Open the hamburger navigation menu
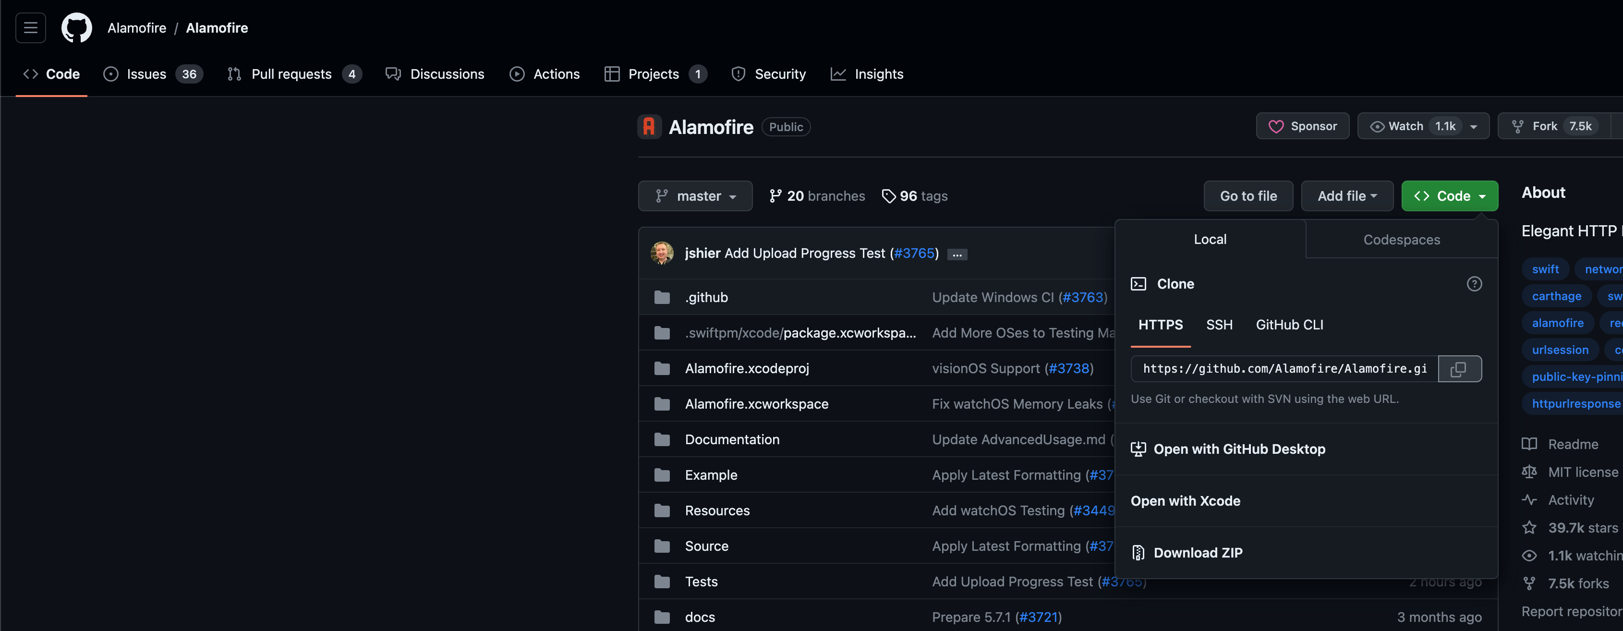Screen dimensions: 1623x631 coord(30,28)
